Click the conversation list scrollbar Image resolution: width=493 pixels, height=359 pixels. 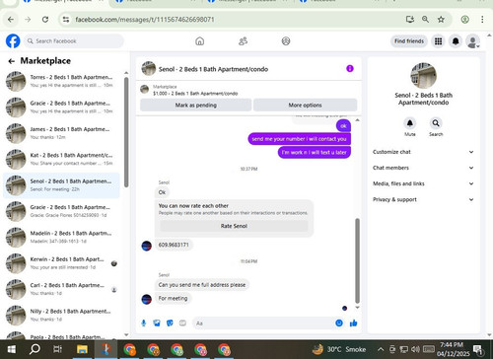[x=126, y=132]
